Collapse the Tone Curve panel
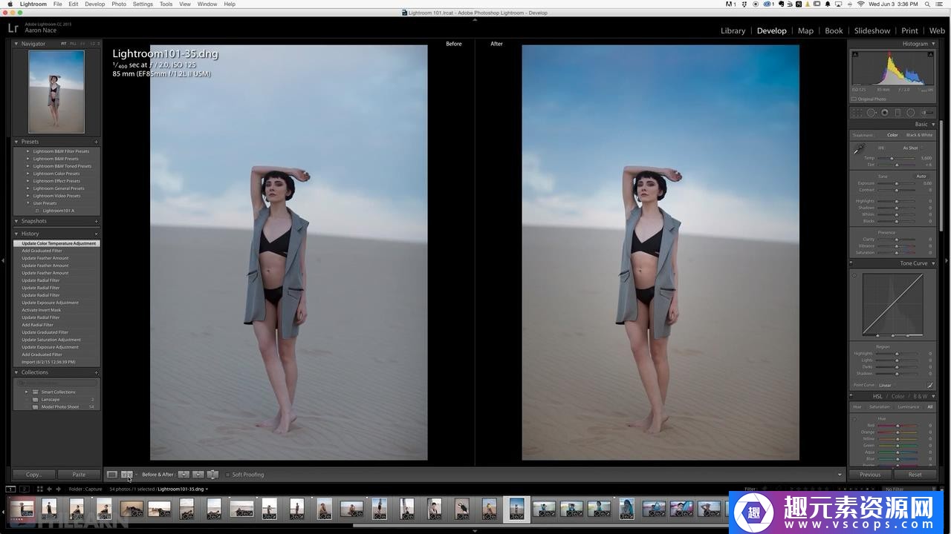 tap(933, 263)
